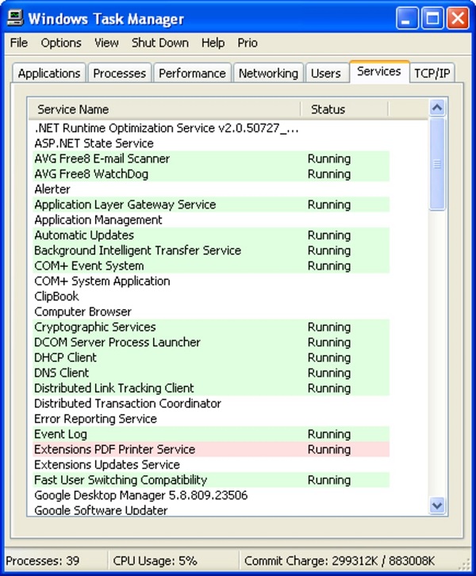Select Google Software Updater service
Screen dimensions: 476x576
211,510
